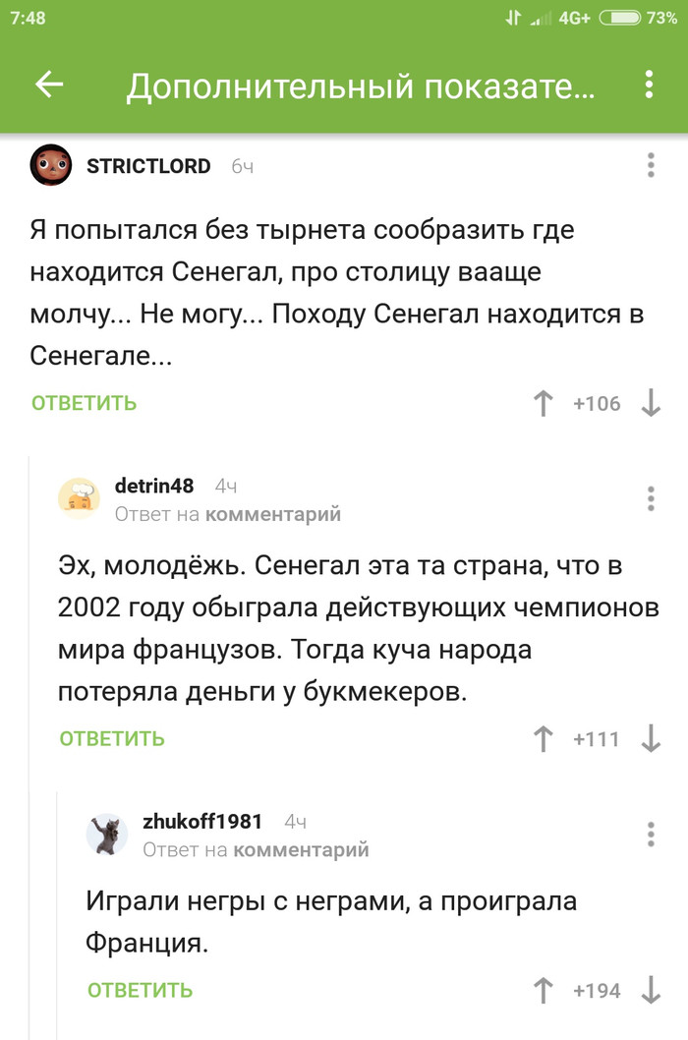
Task: Upvote zhukoff1981's comment
Action: pos(544,991)
